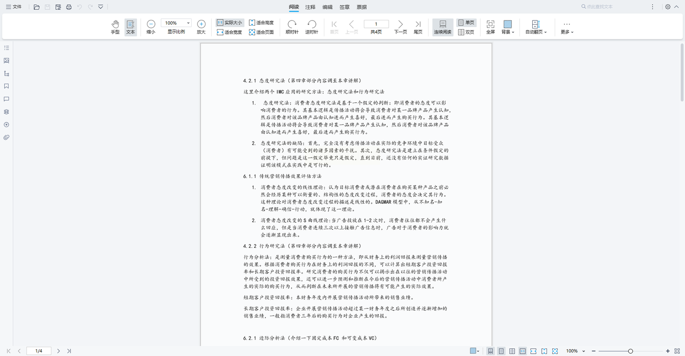The height and width of the screenshot is (356, 685).
Task: Click the 1/4 page field in status bar
Action: pos(39,351)
